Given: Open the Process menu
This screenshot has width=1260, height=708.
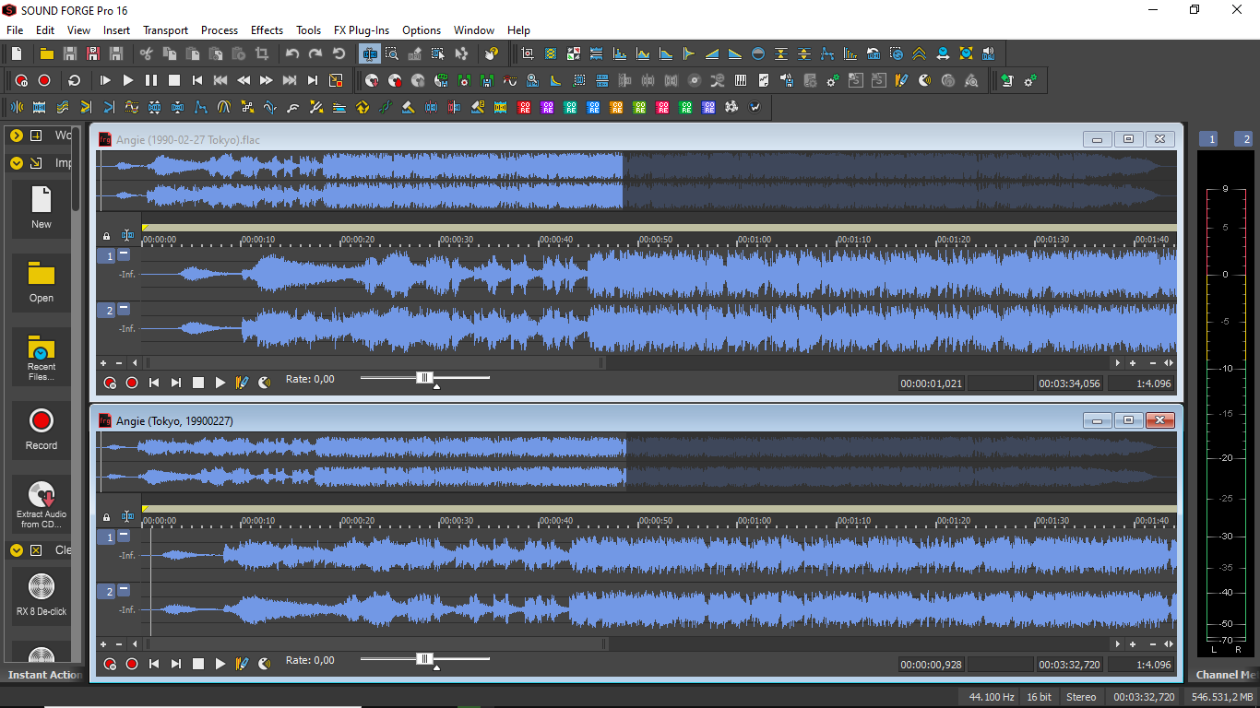Looking at the screenshot, I should pos(220,30).
